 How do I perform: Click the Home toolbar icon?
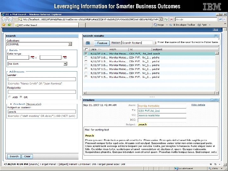tap(155, 25)
